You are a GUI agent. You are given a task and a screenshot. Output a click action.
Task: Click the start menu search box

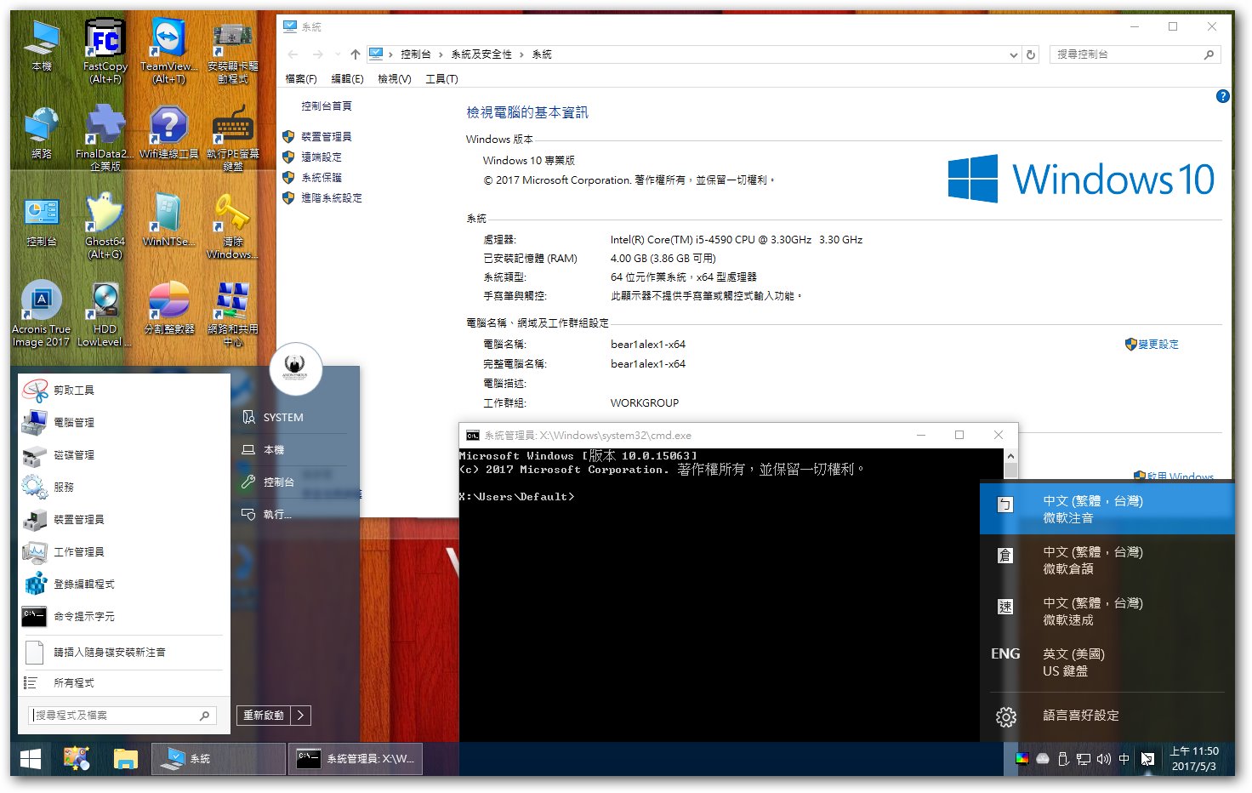(x=122, y=716)
